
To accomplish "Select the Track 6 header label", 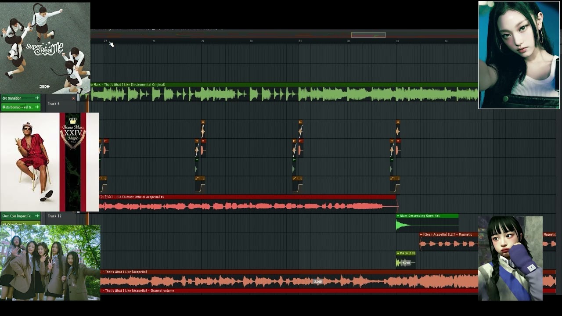I will (54, 104).
